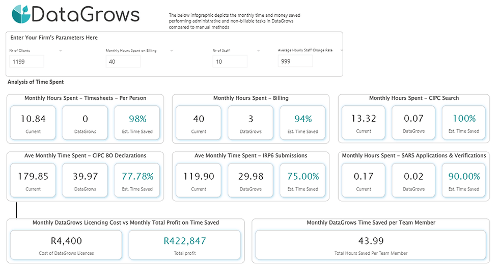
Task: Select the R4,400 Cost of DataGrows Licences card
Action: click(x=66, y=245)
